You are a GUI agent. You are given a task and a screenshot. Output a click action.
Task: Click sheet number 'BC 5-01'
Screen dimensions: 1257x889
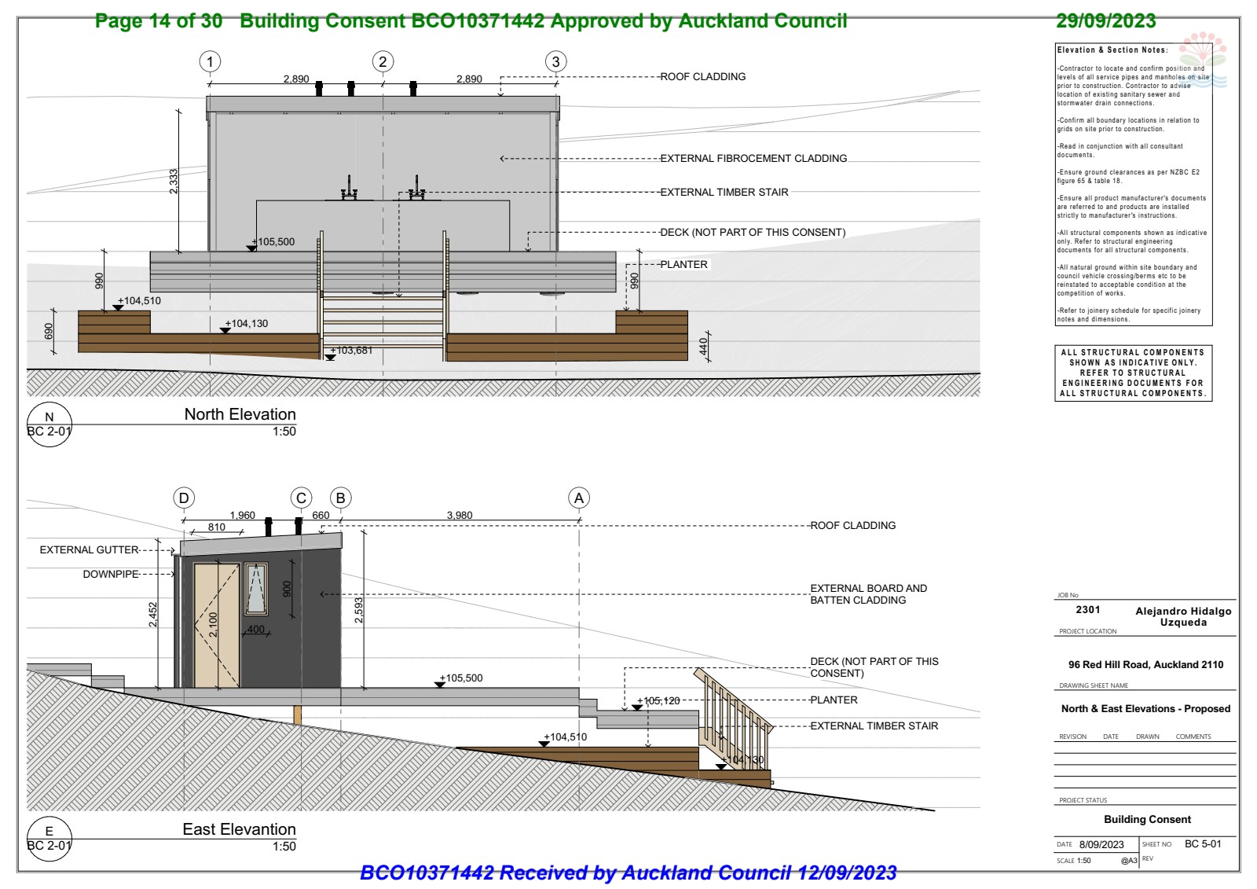[x=1203, y=843]
